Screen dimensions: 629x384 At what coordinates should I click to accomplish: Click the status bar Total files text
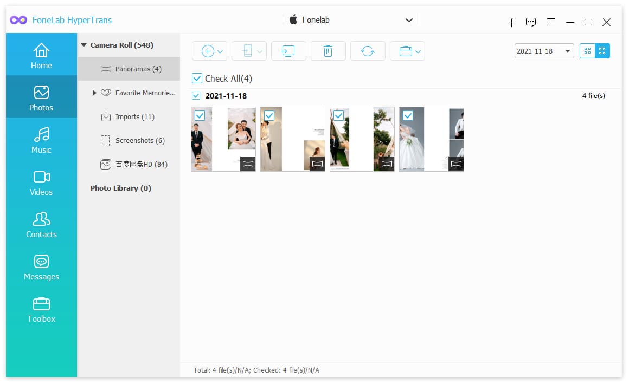tap(256, 370)
